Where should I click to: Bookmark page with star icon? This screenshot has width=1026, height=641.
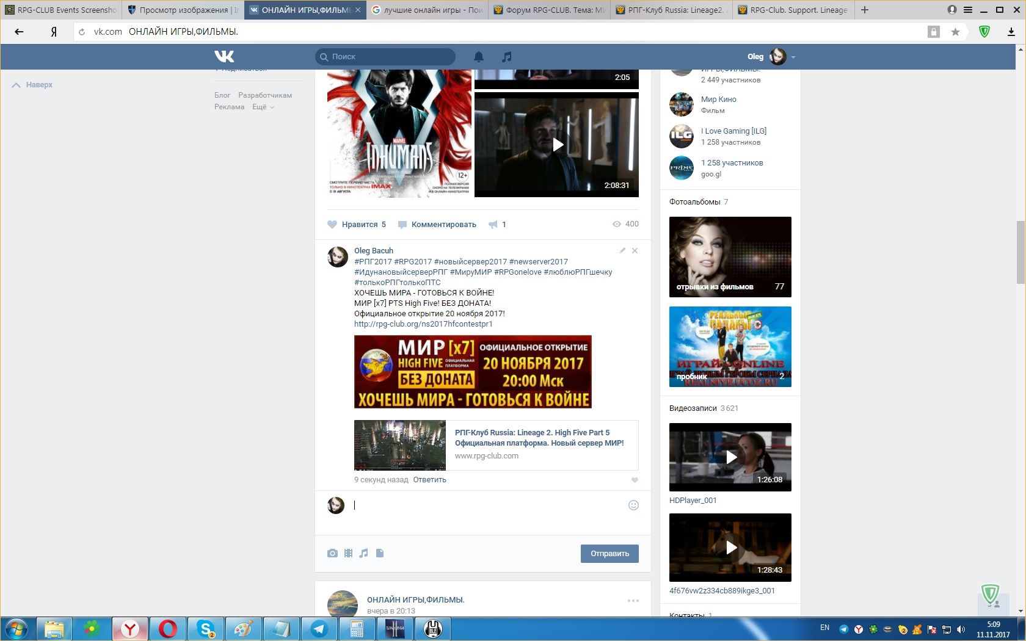pyautogui.click(x=955, y=32)
